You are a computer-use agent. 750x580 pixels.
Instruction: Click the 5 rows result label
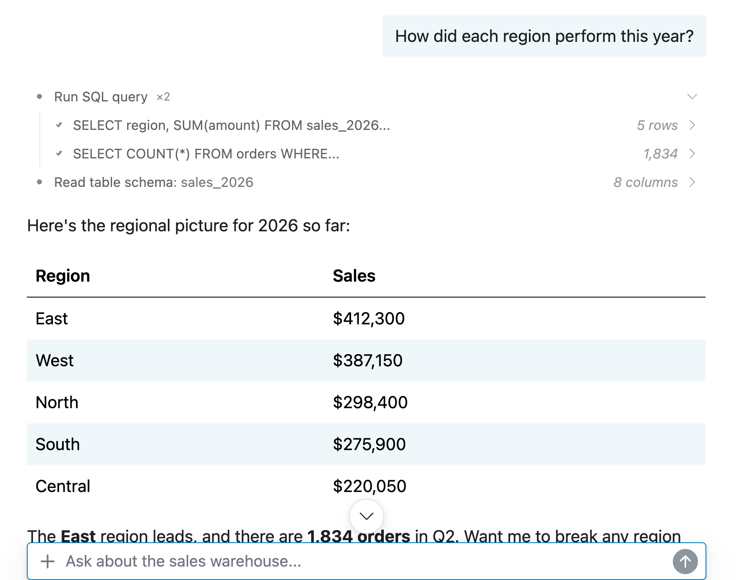click(657, 125)
